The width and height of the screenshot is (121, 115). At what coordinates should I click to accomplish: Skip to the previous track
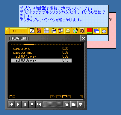coord(11,104)
